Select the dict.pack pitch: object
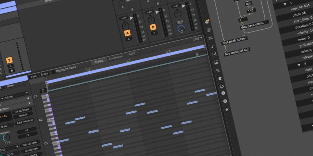 click(x=255, y=25)
